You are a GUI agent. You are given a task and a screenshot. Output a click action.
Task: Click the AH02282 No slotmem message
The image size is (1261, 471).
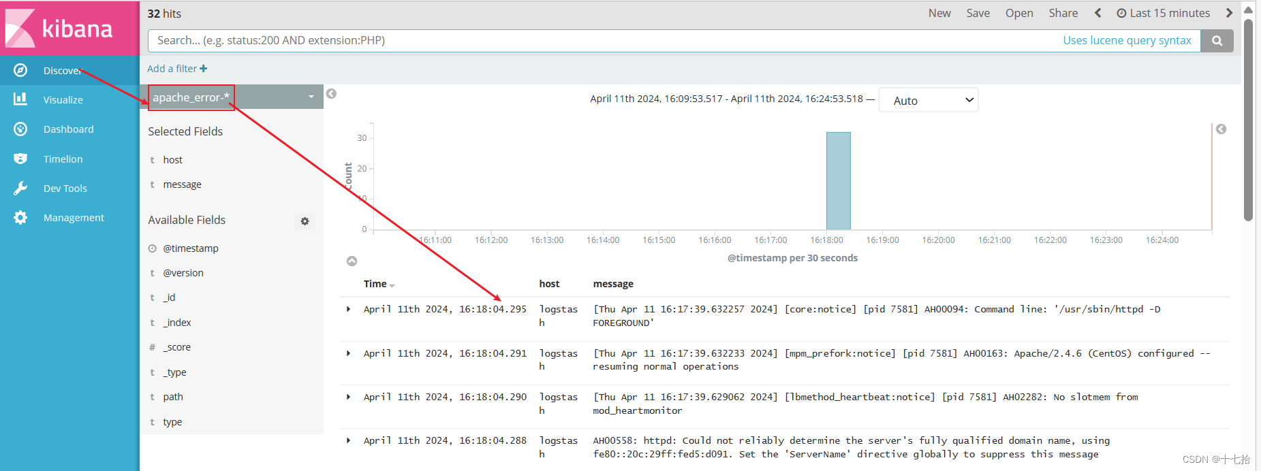click(865, 404)
